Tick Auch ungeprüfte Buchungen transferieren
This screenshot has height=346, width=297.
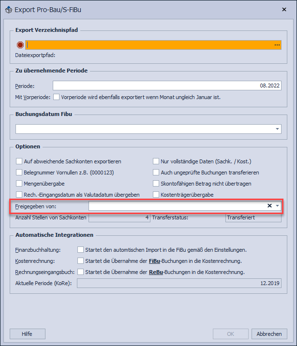point(156,173)
